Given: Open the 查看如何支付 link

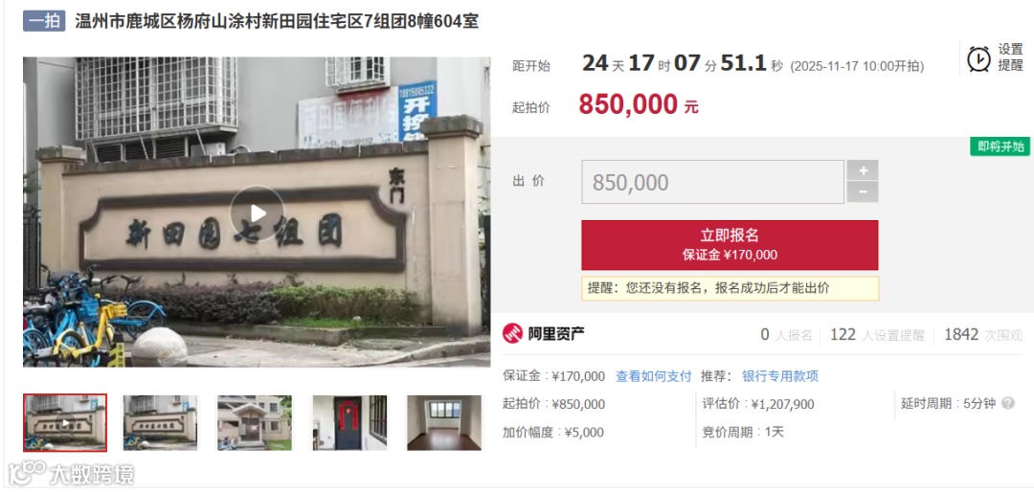Looking at the screenshot, I should [x=654, y=376].
